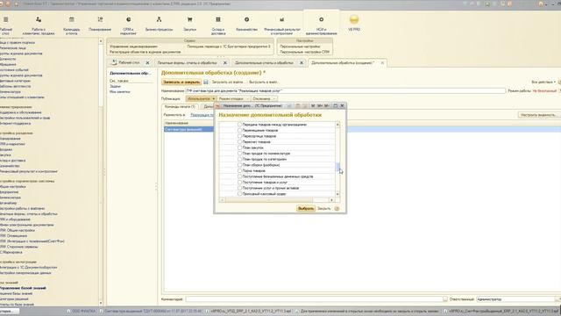Viewport: 561px width, 316px height.
Task: Click the Записать и закрыть button
Action: (x=181, y=82)
